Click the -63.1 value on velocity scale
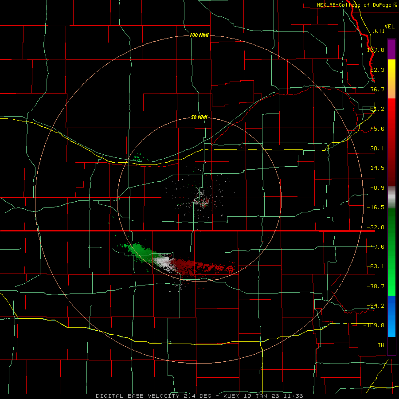399x399 pixels. [376, 266]
